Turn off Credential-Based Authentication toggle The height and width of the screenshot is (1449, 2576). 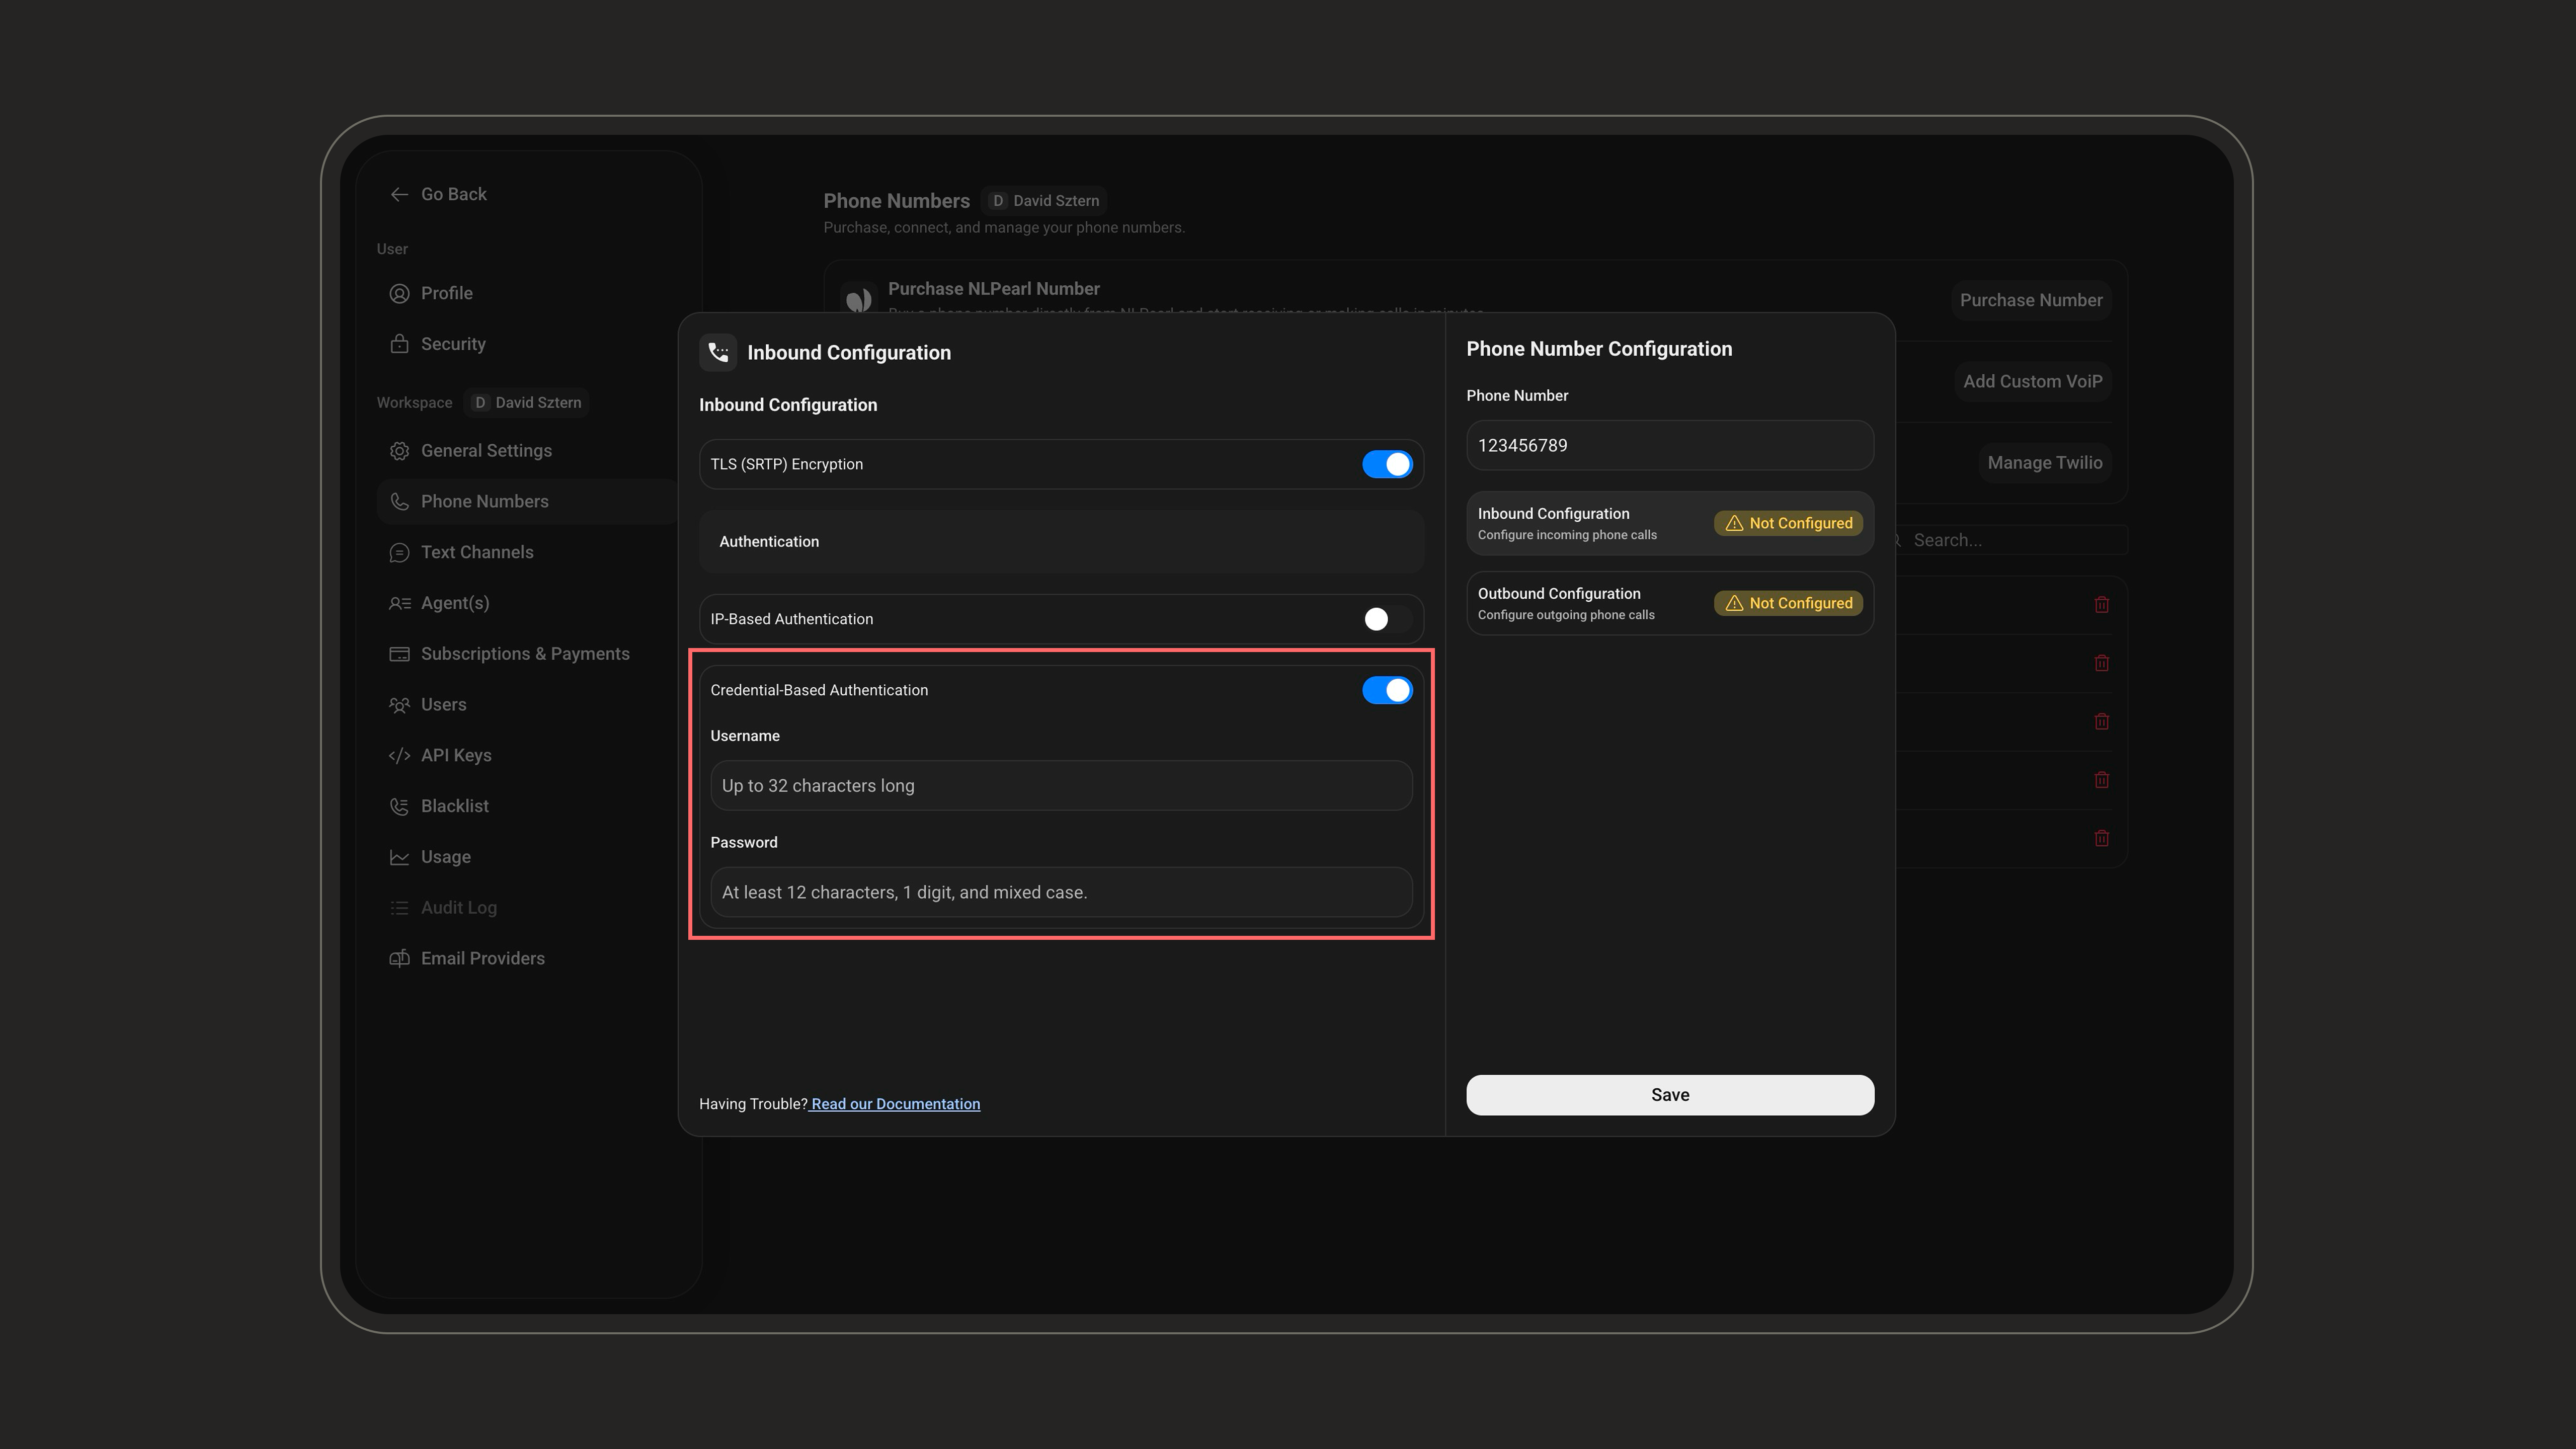pos(1387,690)
